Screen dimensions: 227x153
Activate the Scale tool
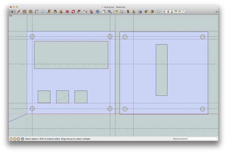point(85,12)
